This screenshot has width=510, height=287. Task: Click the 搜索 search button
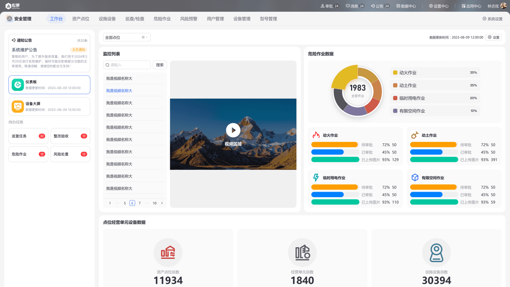coord(160,65)
